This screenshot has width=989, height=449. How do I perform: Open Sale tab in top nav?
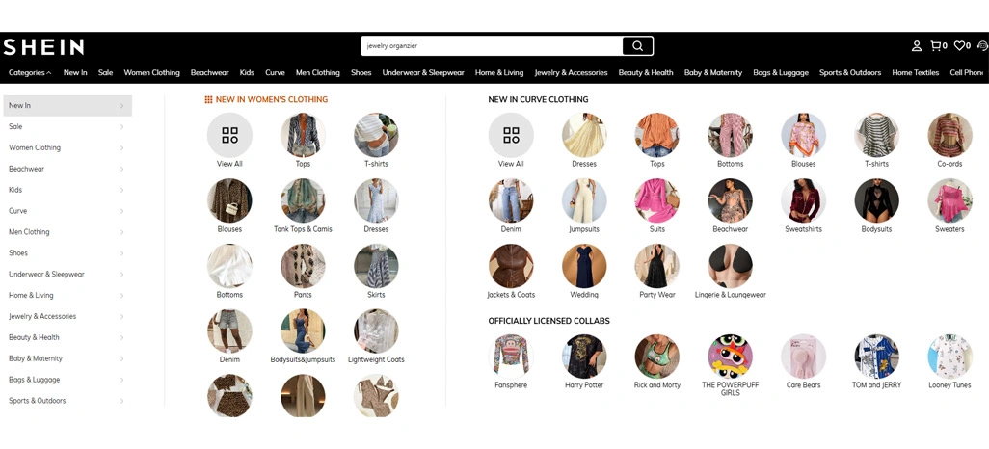click(105, 72)
